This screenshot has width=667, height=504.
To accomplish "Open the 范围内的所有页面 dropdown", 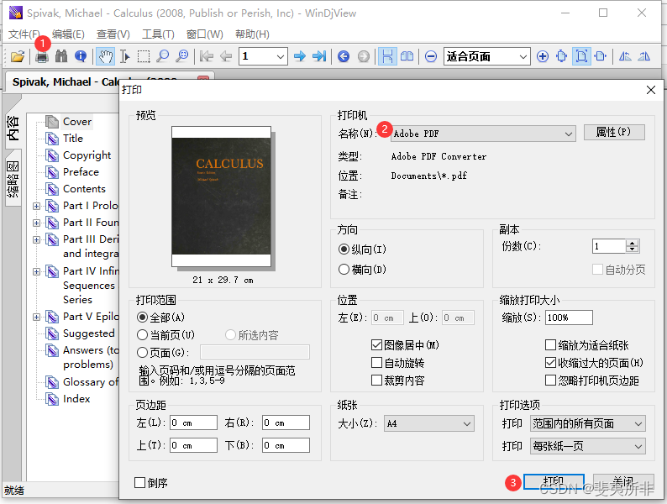I will (x=588, y=423).
